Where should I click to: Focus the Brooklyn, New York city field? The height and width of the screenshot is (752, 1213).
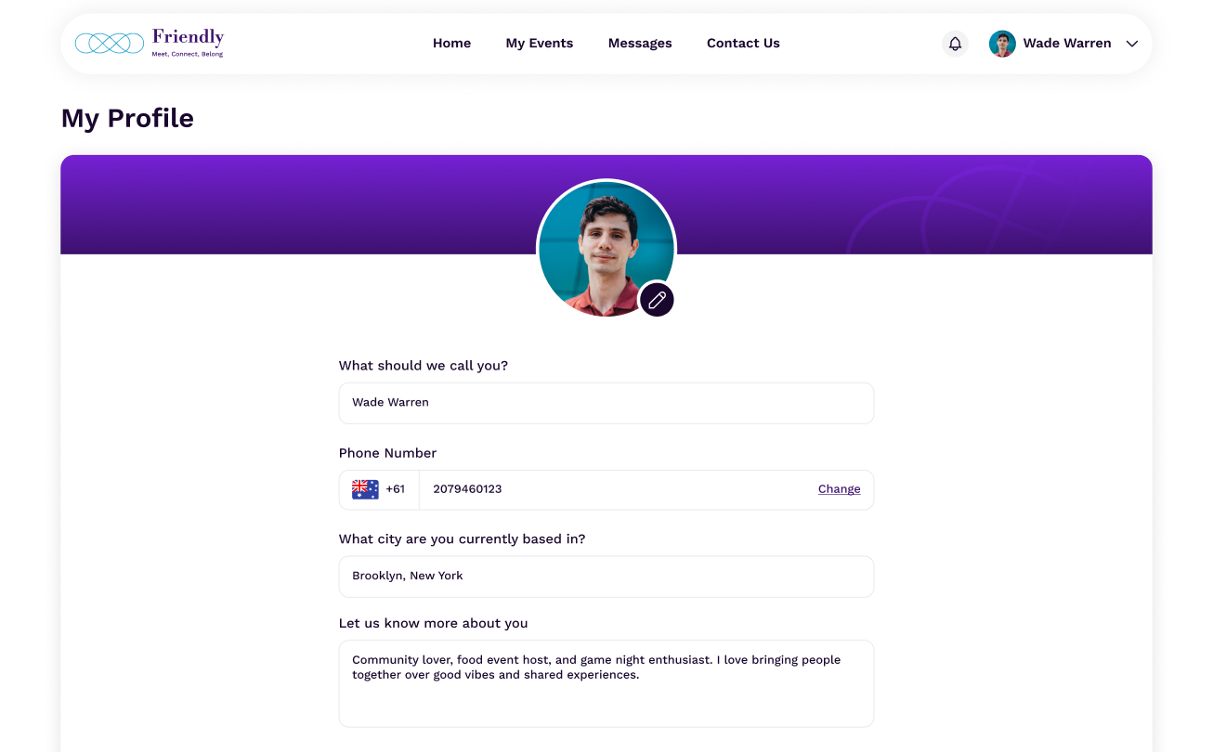point(606,577)
